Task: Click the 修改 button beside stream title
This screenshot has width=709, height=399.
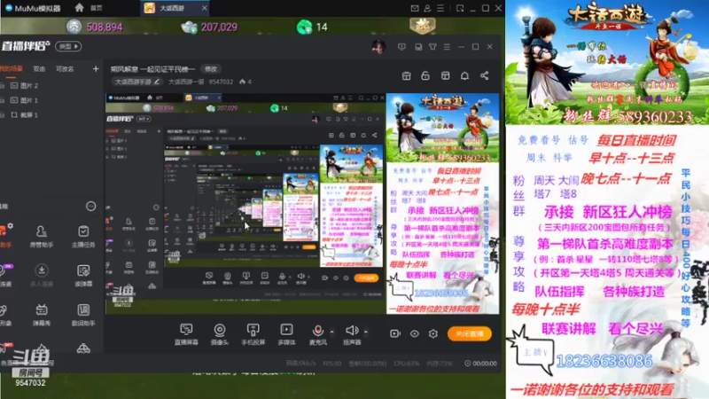Action: (x=211, y=69)
